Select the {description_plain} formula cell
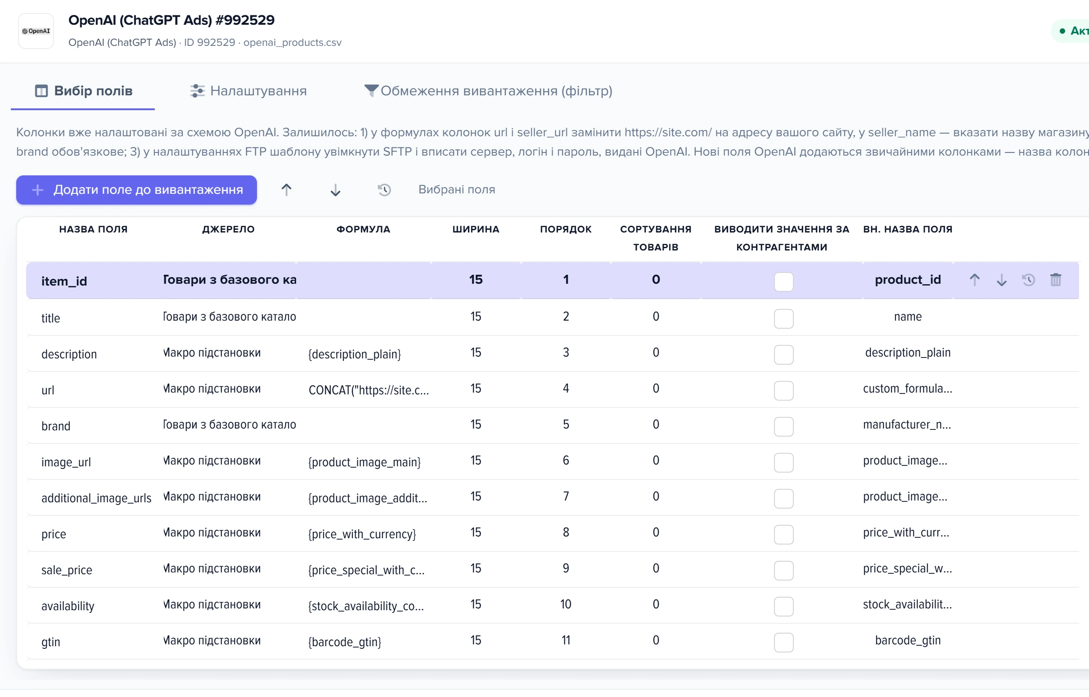 click(355, 354)
